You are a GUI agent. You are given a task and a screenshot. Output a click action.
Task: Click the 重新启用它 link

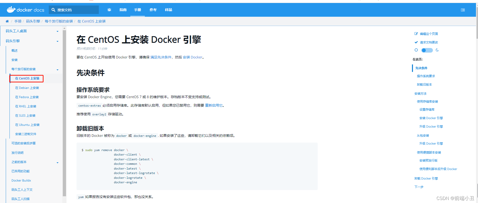coord(214,105)
